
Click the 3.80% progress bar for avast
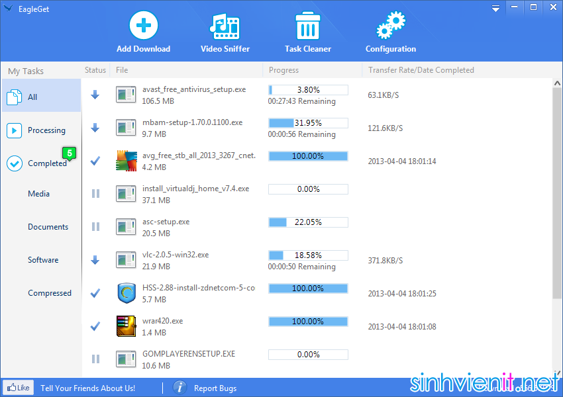click(x=308, y=90)
